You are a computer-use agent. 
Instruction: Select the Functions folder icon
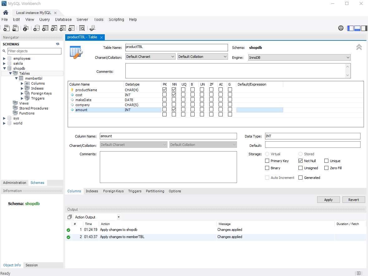coord(15,113)
